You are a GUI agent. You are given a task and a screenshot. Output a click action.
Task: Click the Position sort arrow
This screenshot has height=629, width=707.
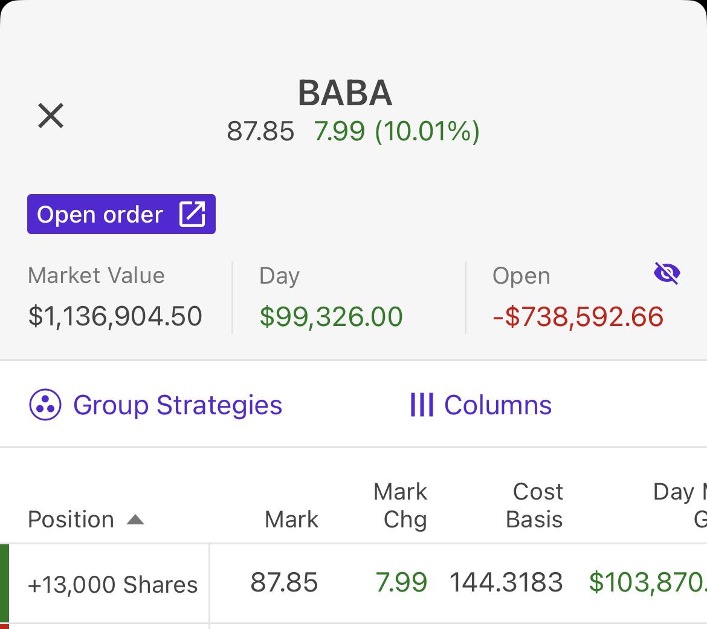point(135,520)
